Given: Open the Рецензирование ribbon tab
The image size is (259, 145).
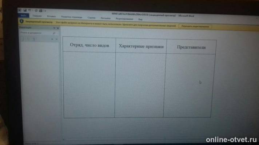Looking at the screenshot, I should [124, 19].
